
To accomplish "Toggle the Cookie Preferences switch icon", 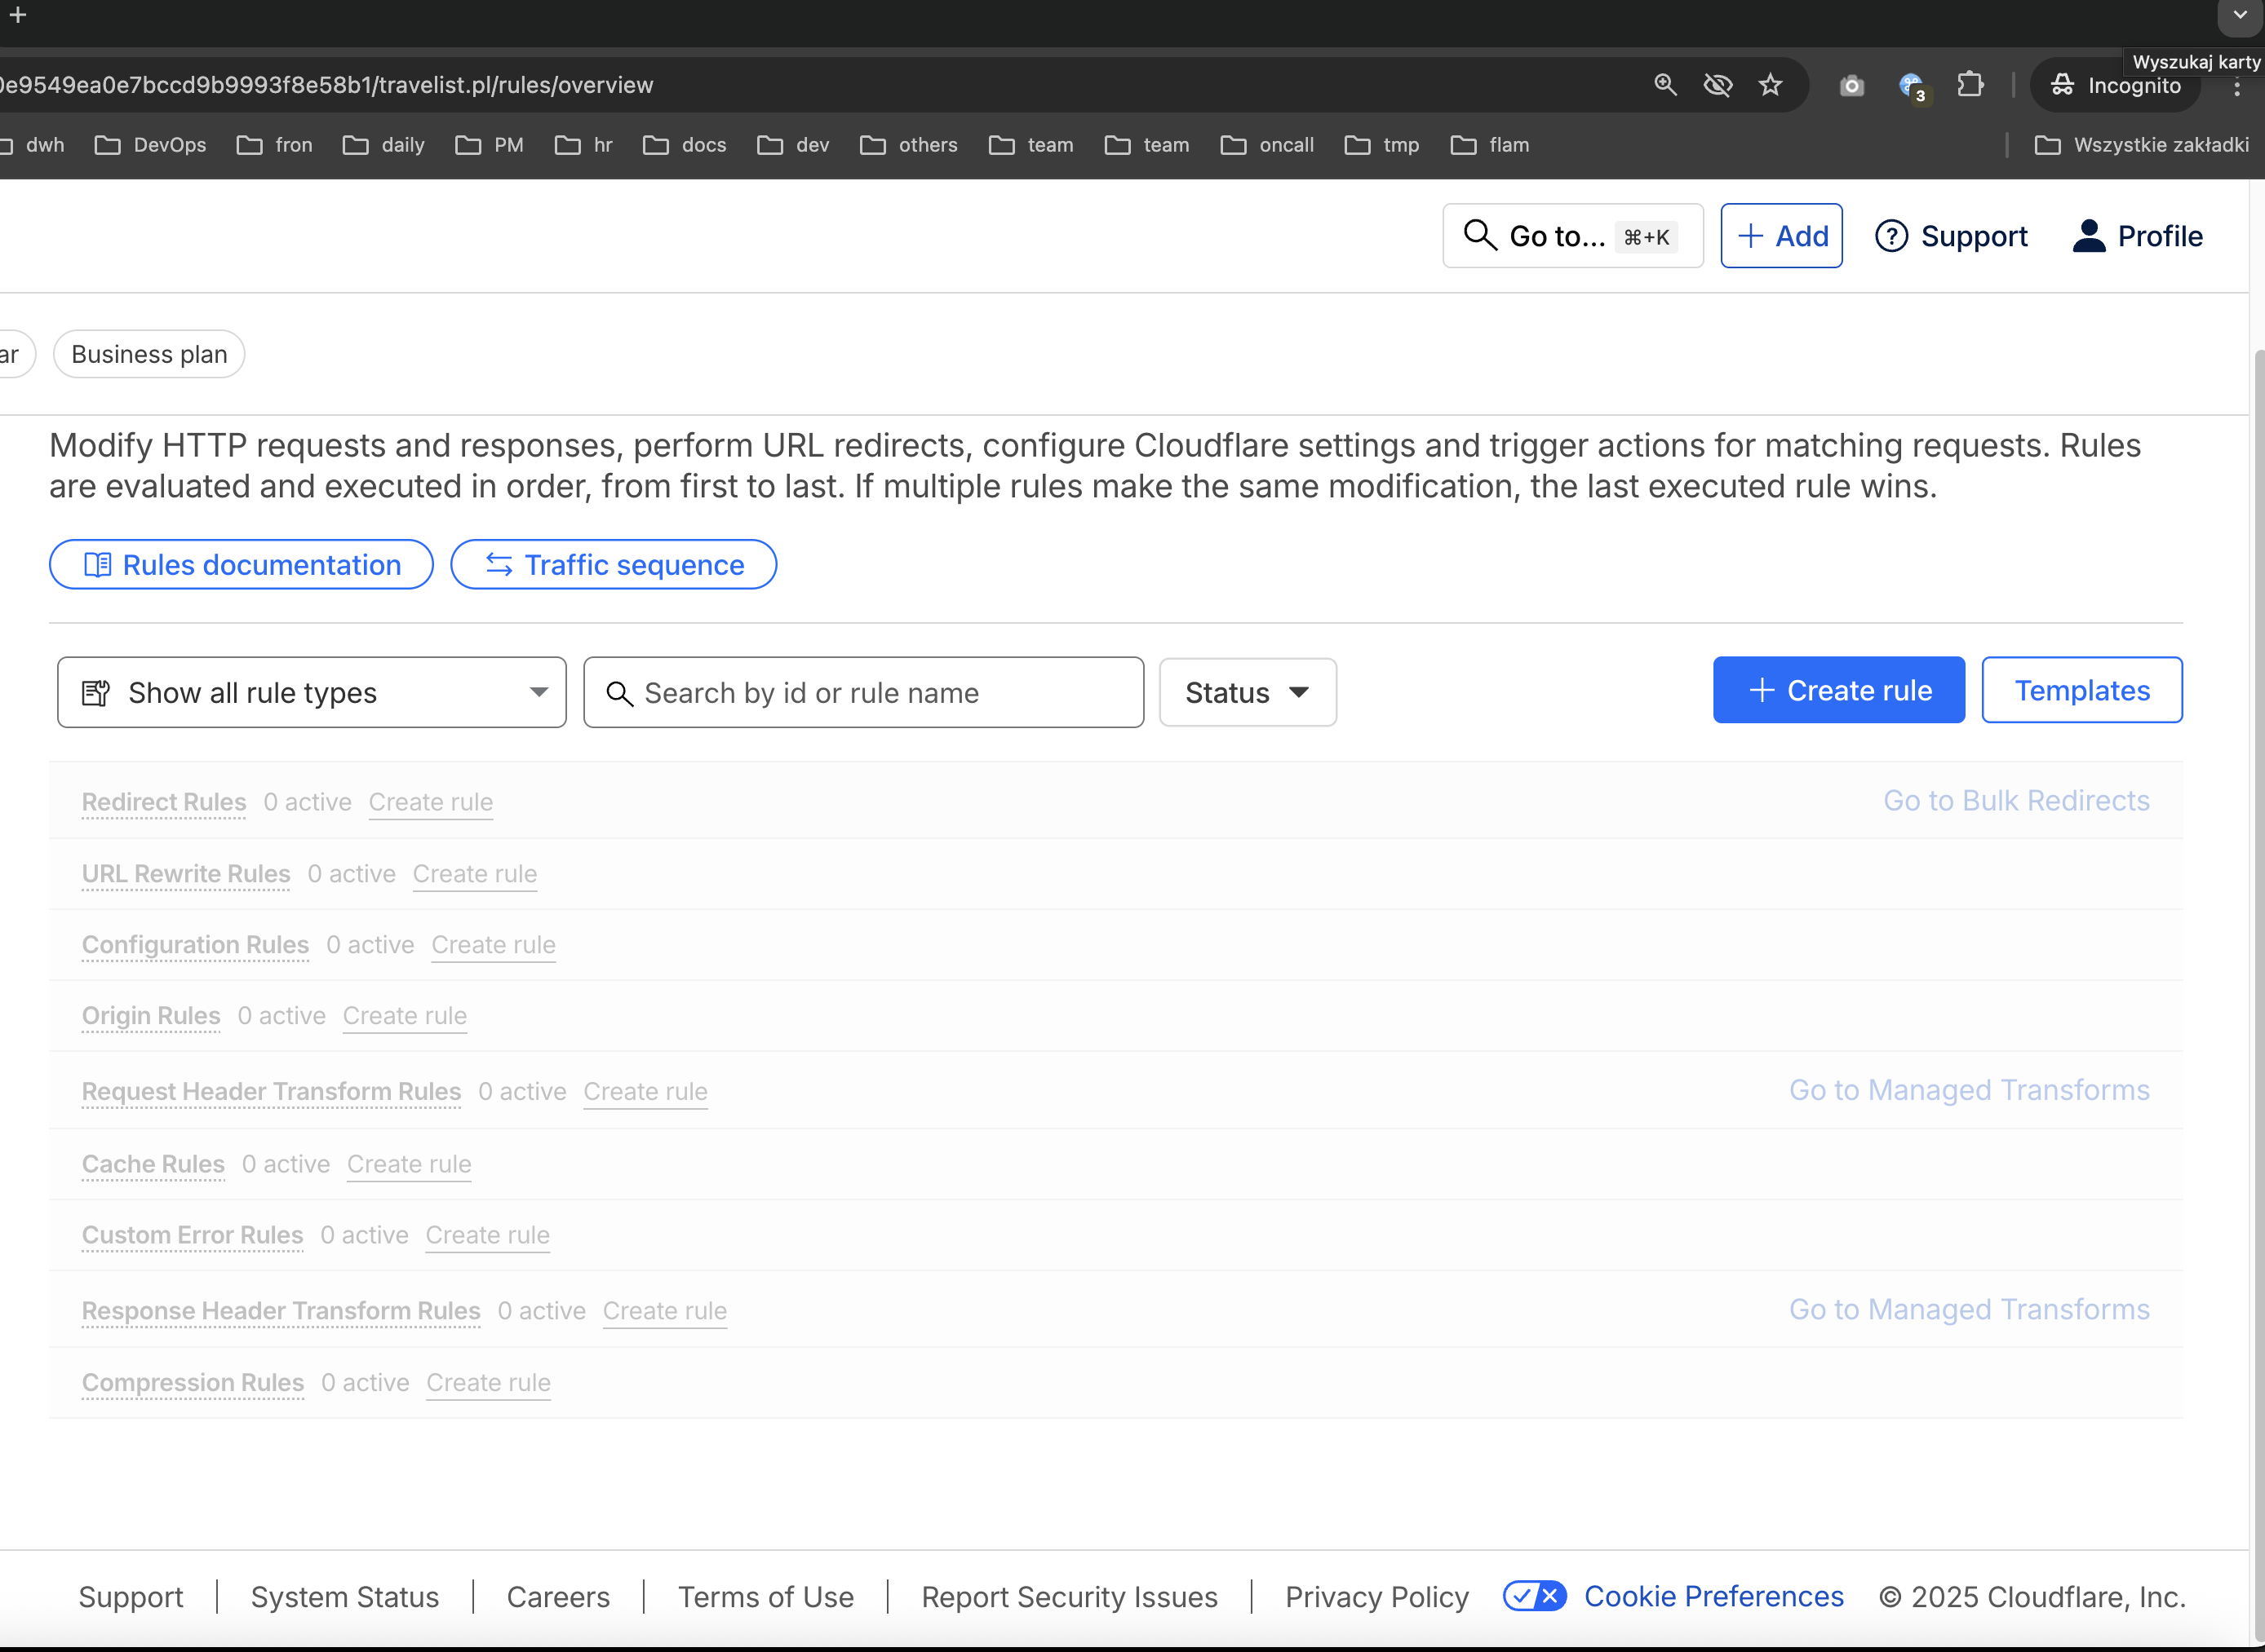I will pos(1535,1596).
